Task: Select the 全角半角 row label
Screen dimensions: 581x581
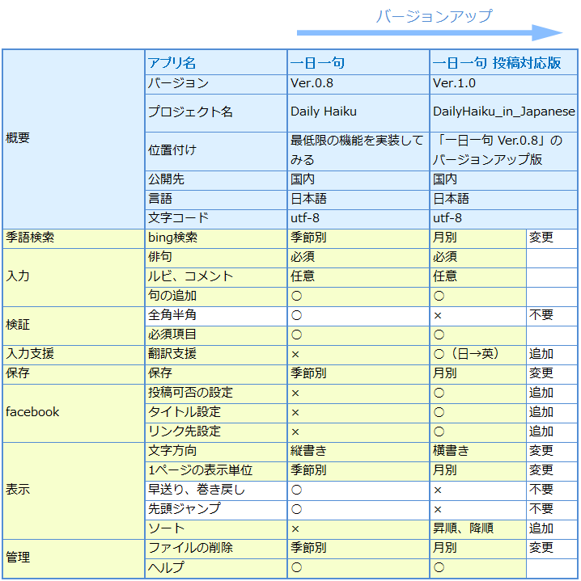Action: coord(215,316)
